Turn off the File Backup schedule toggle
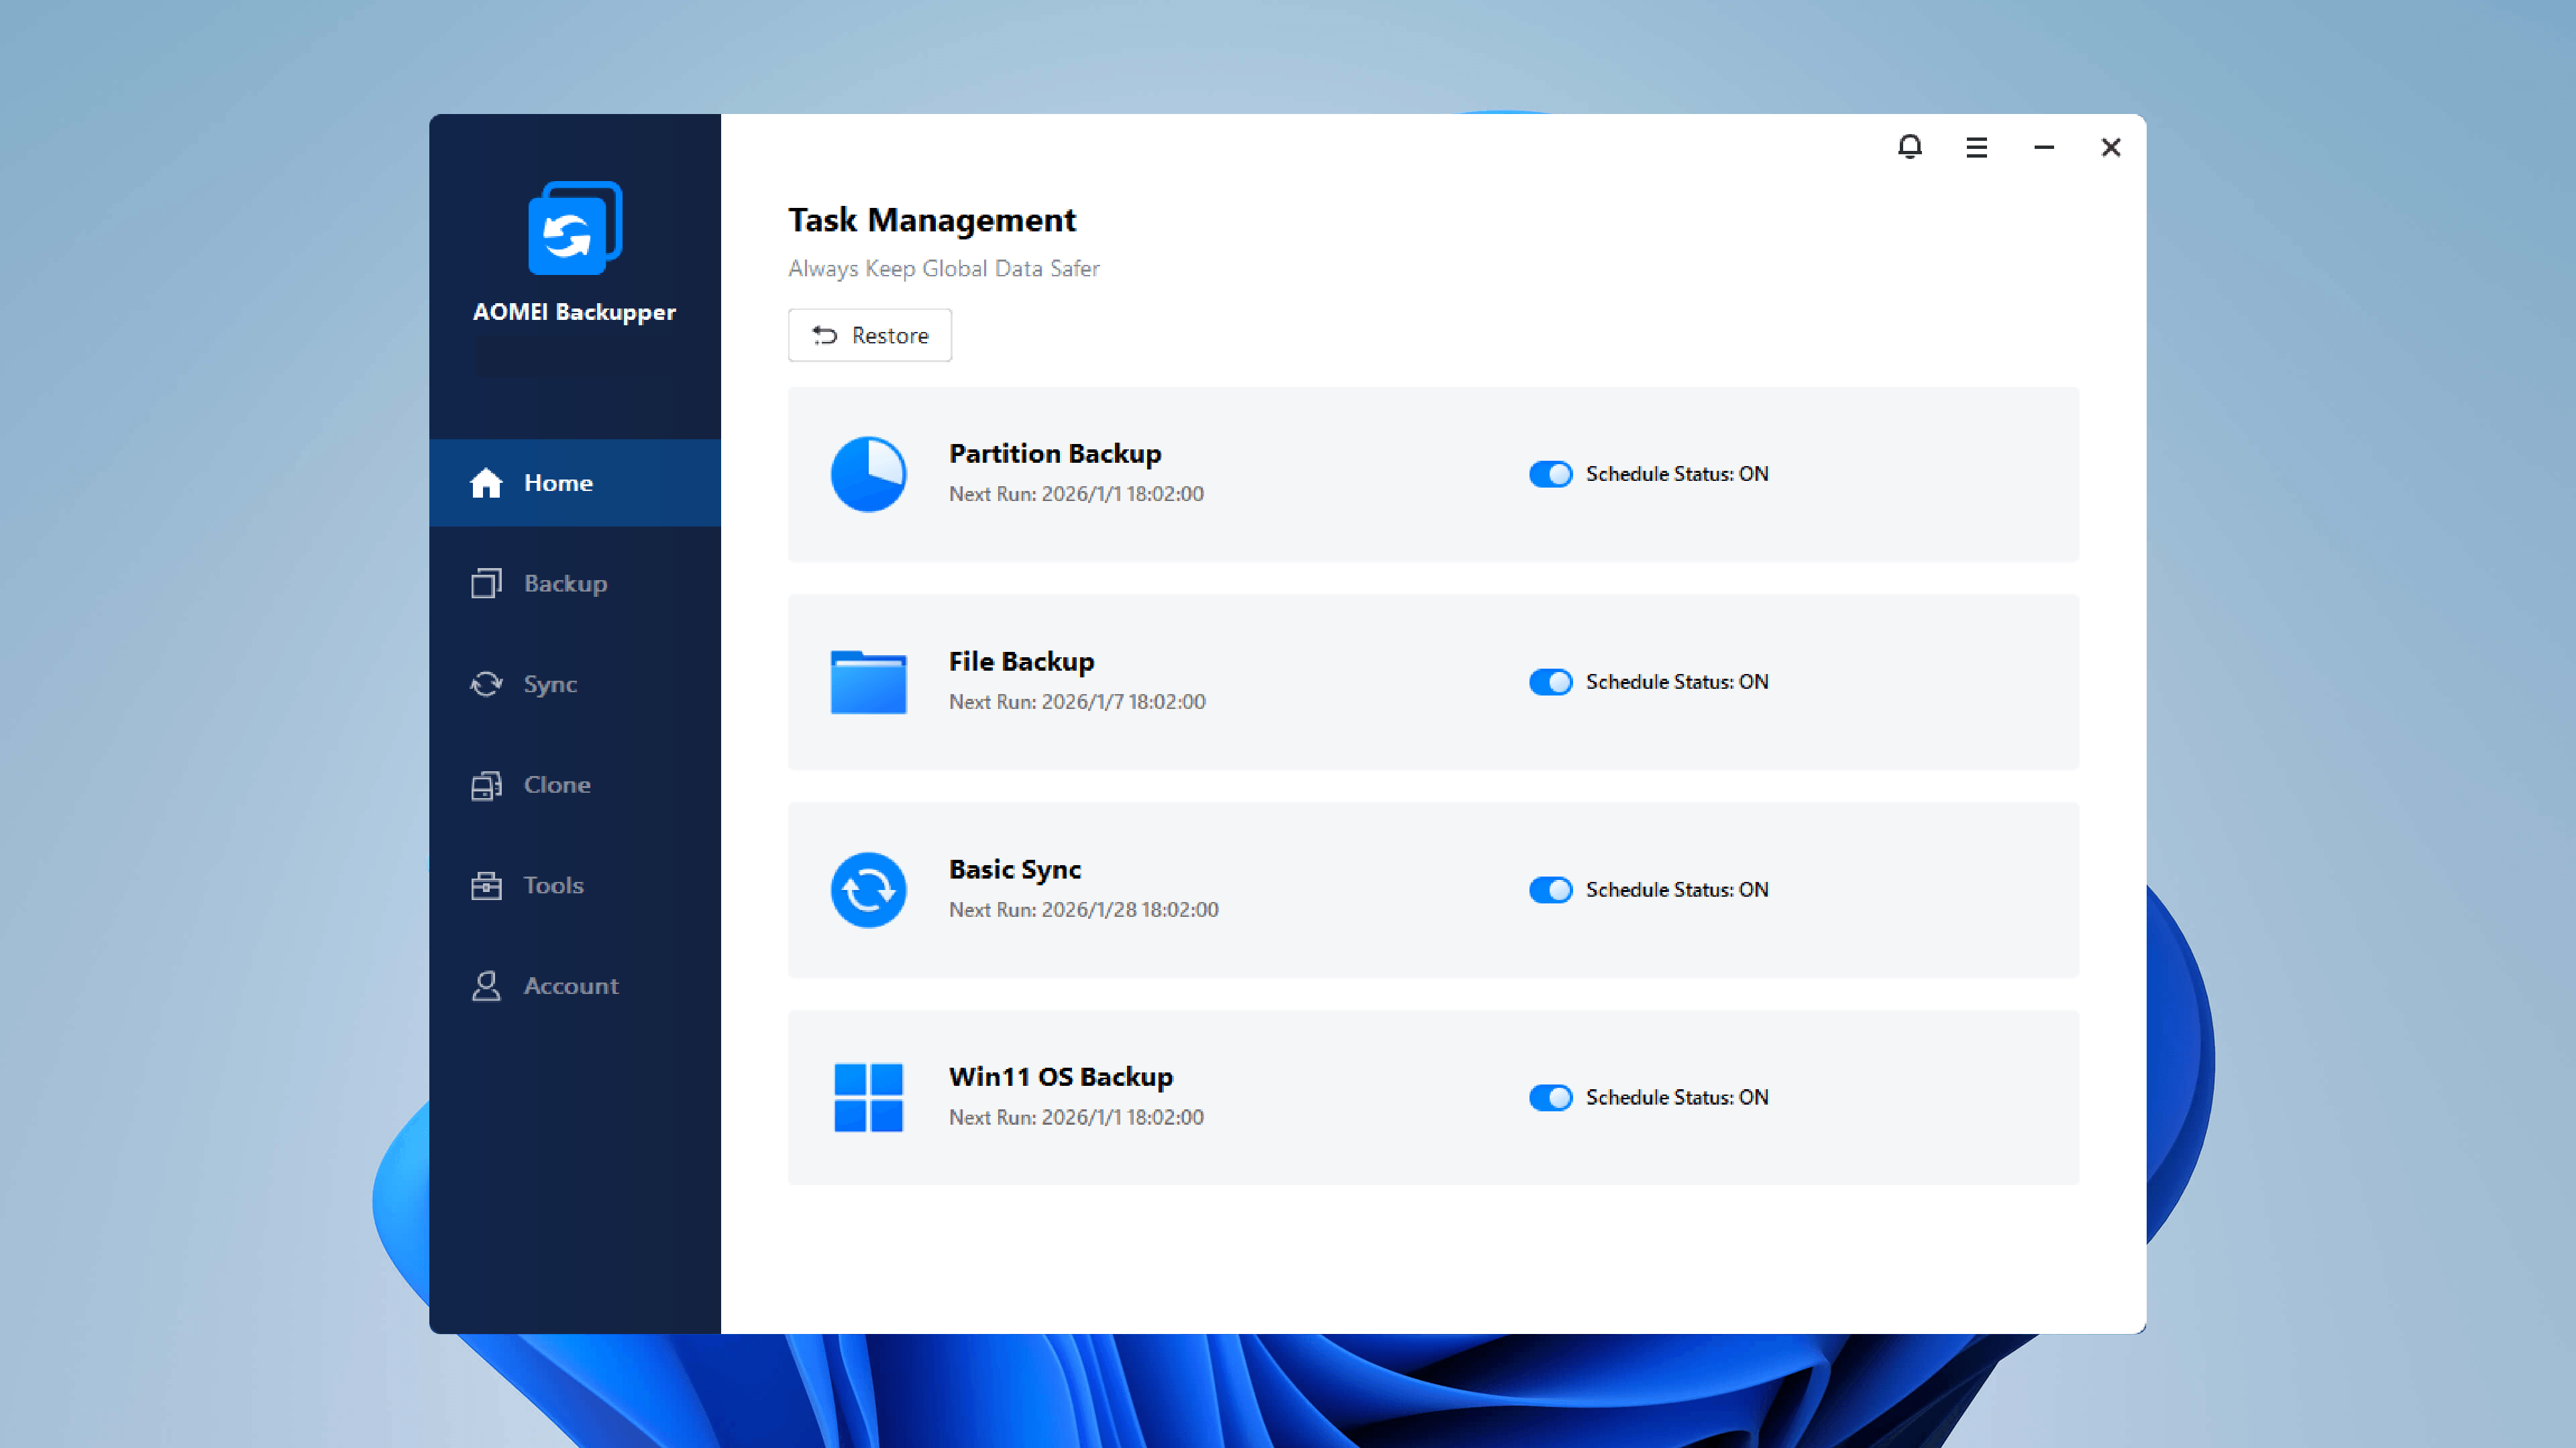Viewport: 2576px width, 1448px height. click(x=1550, y=682)
